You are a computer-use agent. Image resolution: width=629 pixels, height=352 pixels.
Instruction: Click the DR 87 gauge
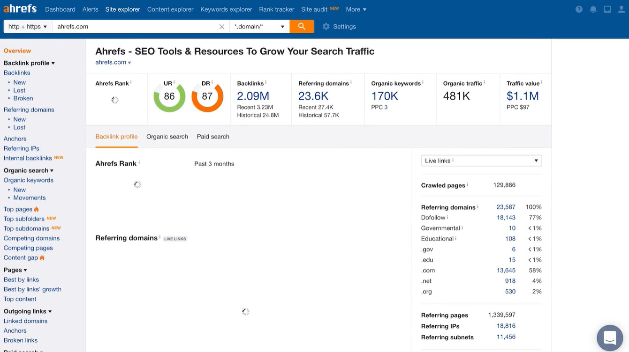point(207,96)
